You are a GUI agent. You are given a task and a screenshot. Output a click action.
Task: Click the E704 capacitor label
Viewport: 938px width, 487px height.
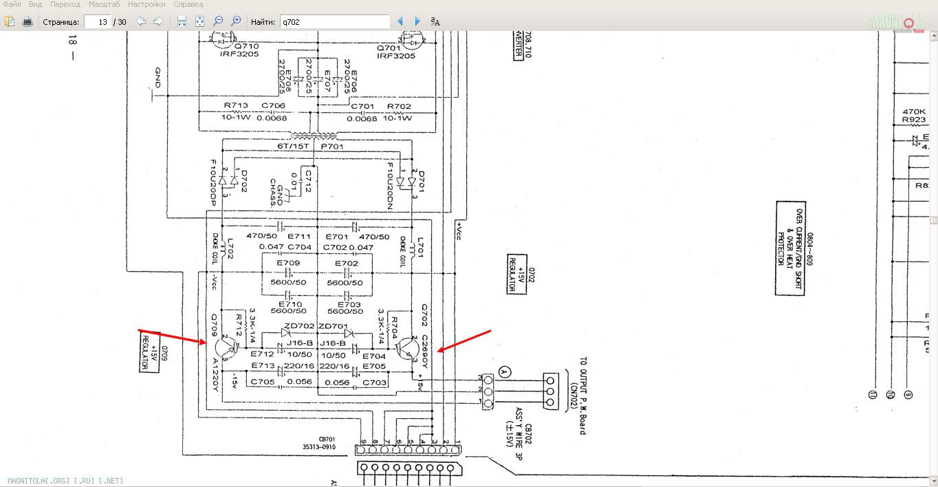pos(374,356)
